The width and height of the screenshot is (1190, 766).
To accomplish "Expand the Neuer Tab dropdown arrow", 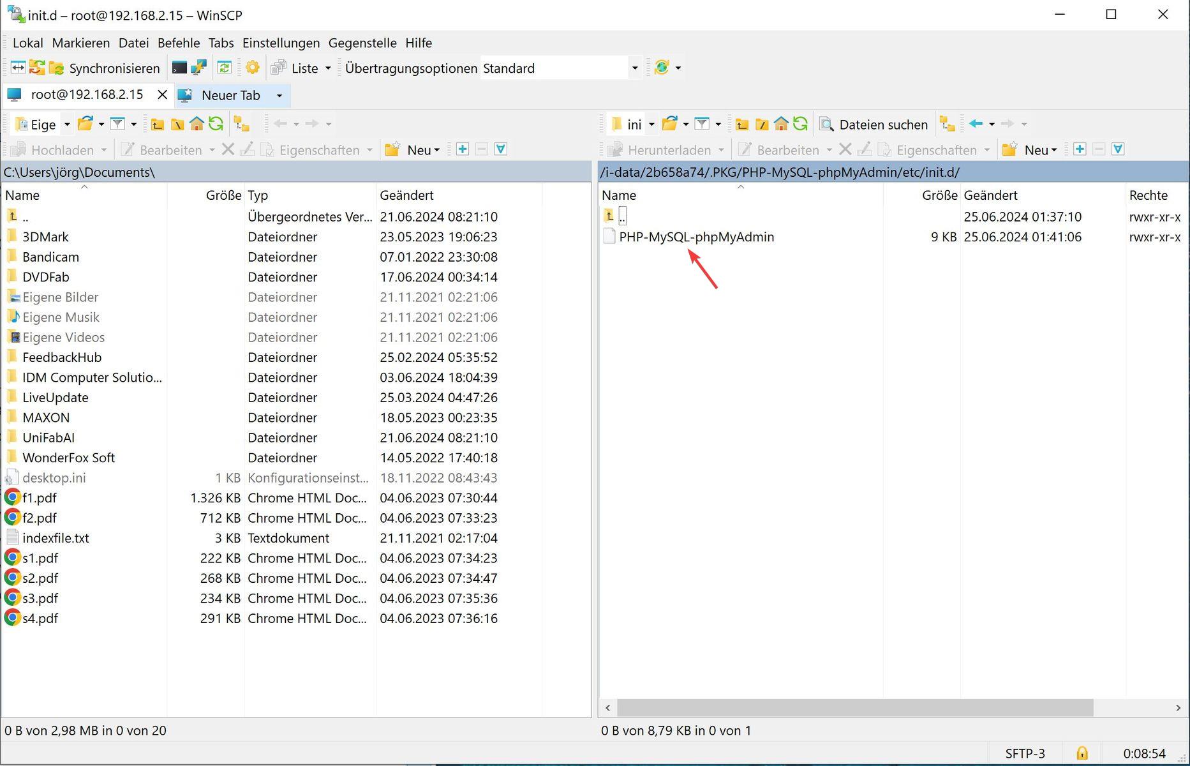I will (x=279, y=96).
